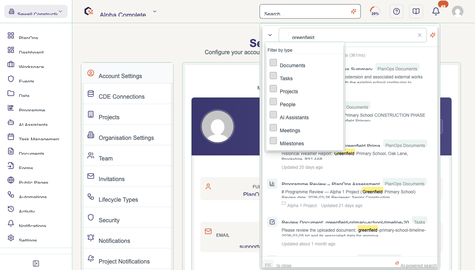
Task: Select Account Settings tab
Action: point(127,73)
